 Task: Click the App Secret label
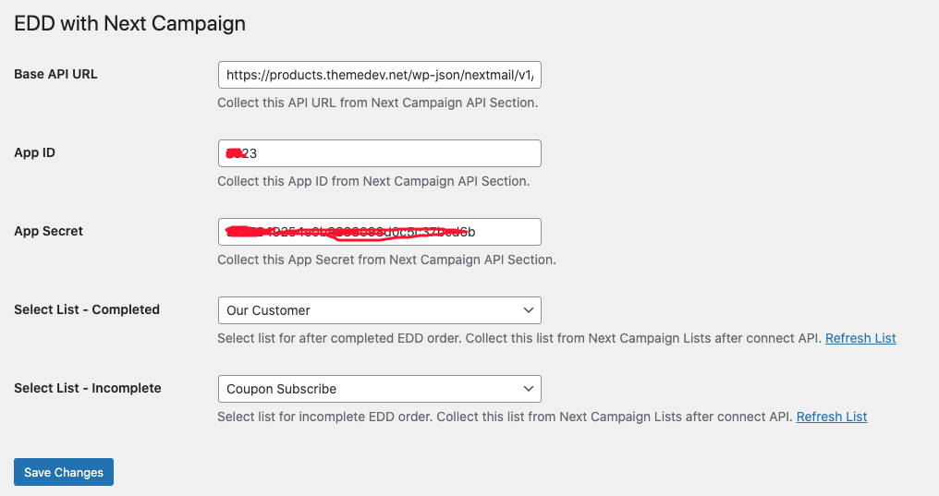[48, 231]
